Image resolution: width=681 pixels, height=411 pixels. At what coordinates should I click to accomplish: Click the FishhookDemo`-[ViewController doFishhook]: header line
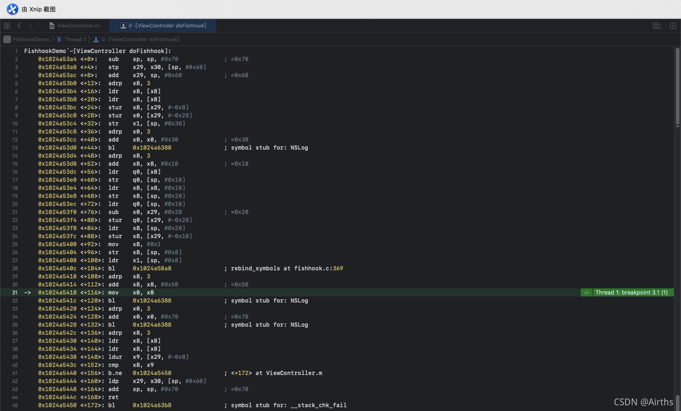(x=97, y=51)
